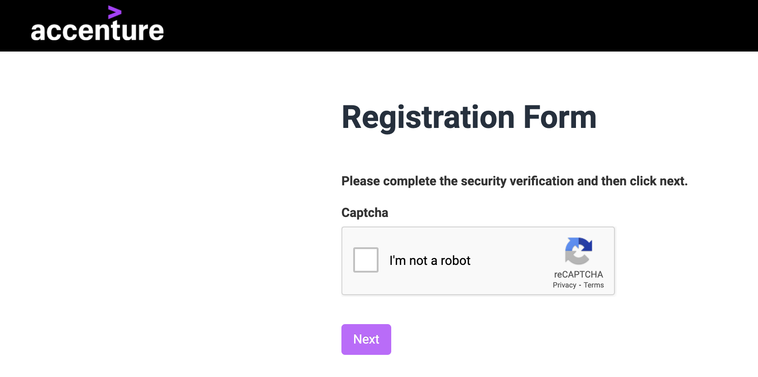Click the security verification instruction text
Screen dimensions: 758x377
tap(514, 181)
